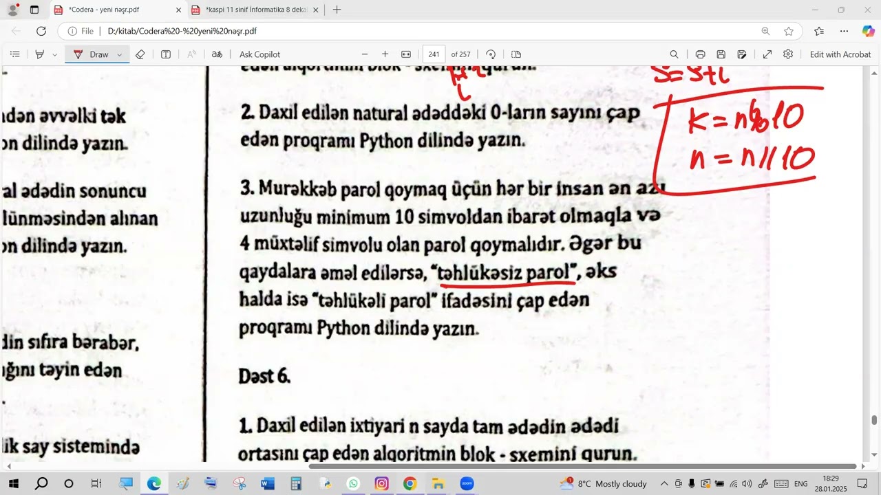Image resolution: width=881 pixels, height=495 pixels.
Task: Open the Translate tool
Action: pos(217,54)
